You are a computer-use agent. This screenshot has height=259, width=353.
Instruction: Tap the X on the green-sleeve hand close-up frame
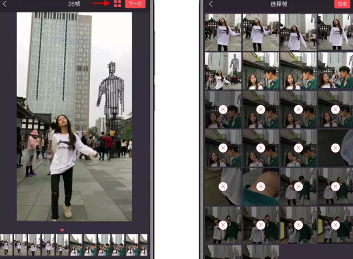pyautogui.click(x=261, y=187)
